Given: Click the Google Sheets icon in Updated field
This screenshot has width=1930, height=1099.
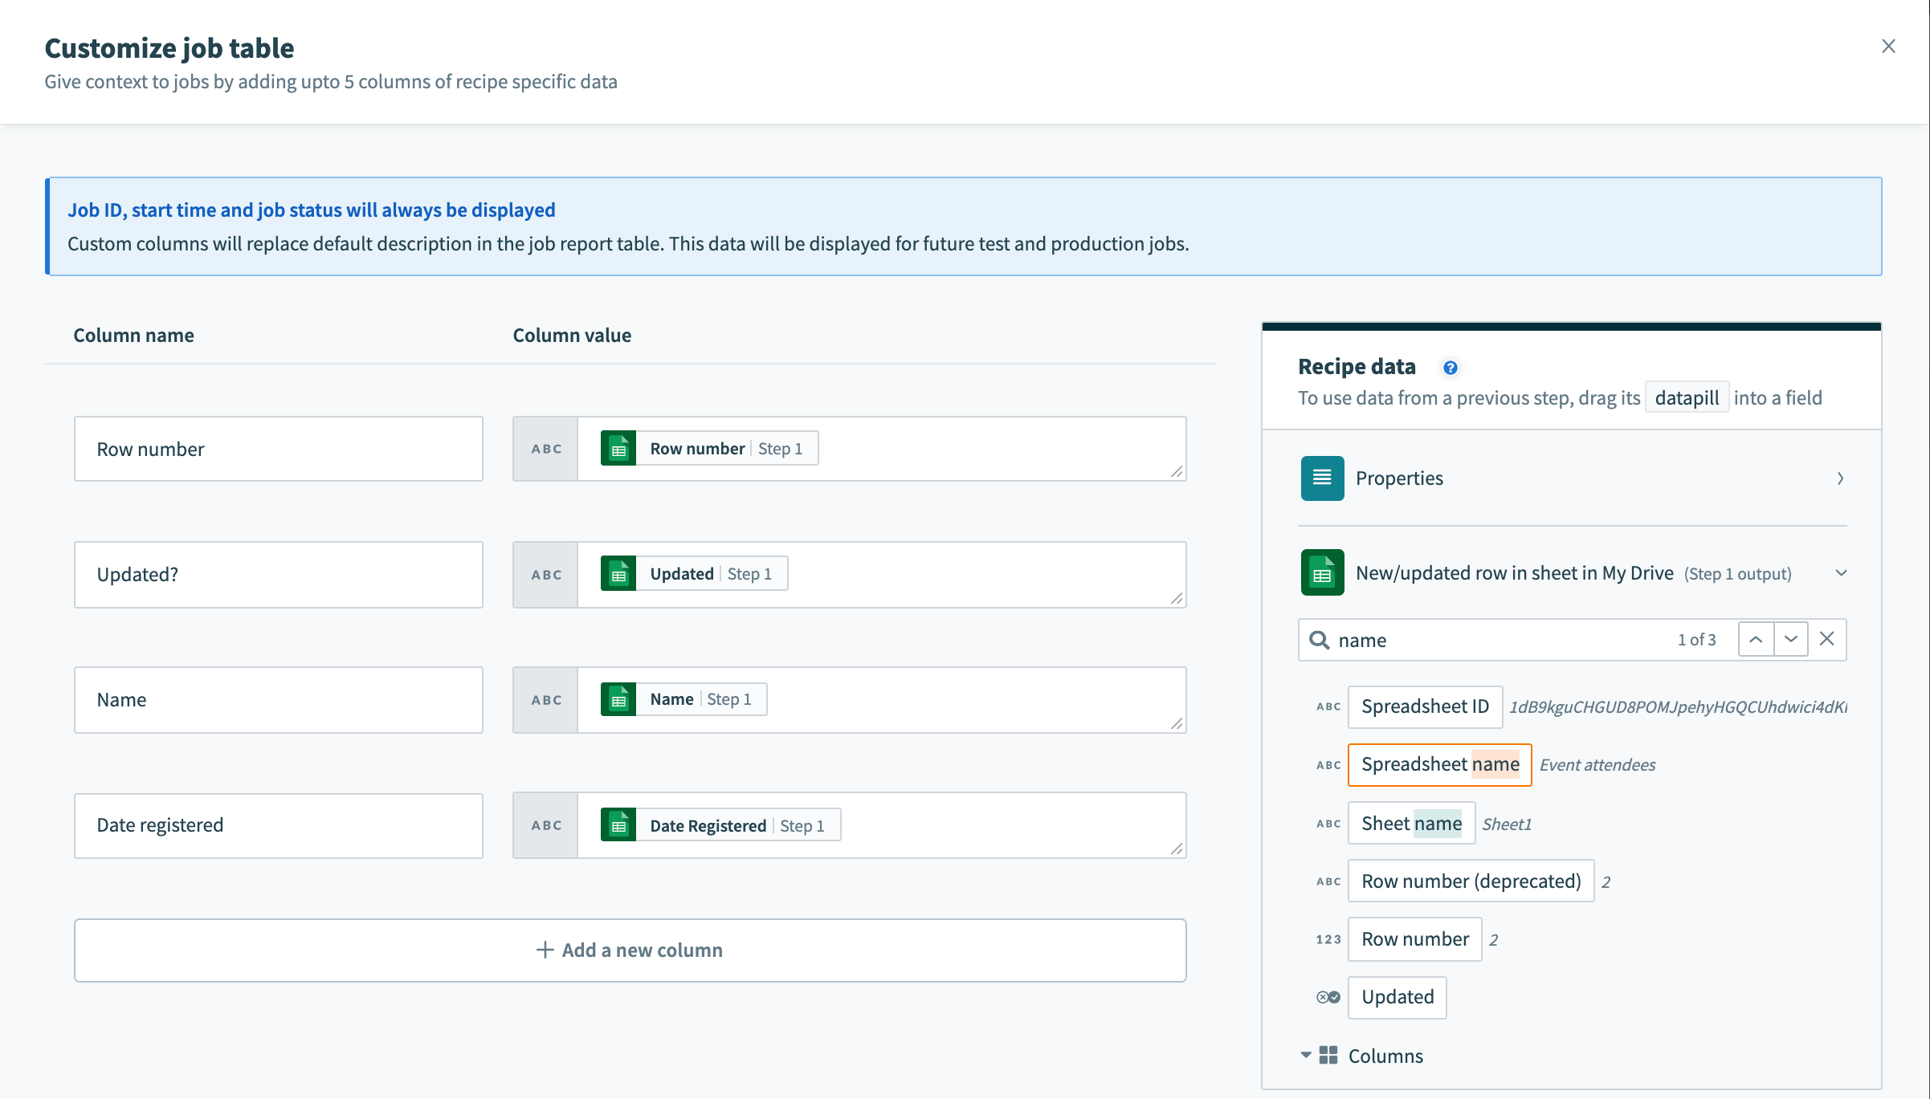Looking at the screenshot, I should pyautogui.click(x=619, y=572).
